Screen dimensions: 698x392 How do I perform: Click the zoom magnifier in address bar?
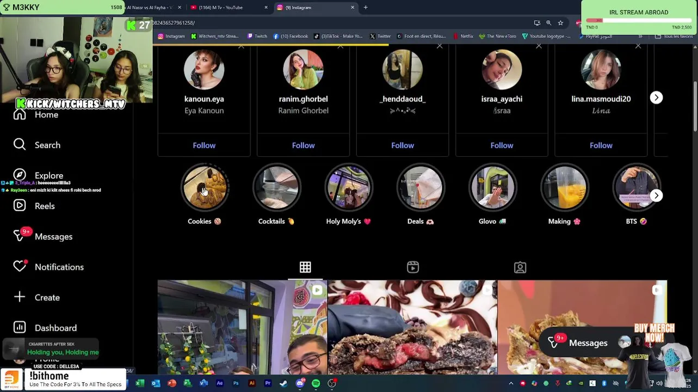point(548,23)
